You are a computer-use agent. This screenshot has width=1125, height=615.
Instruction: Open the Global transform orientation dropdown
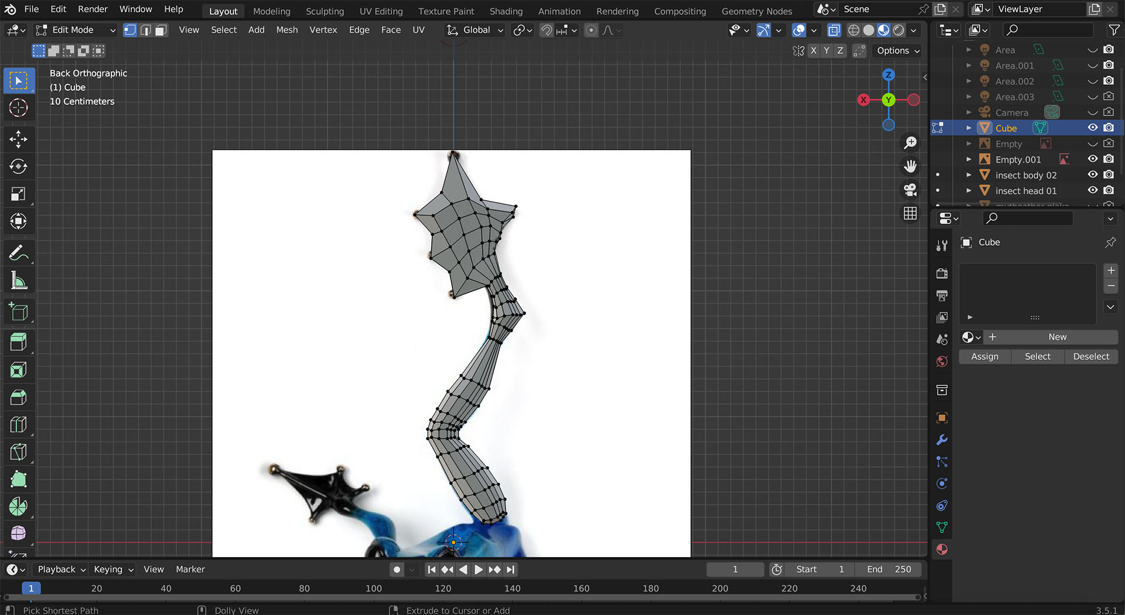[x=475, y=30]
